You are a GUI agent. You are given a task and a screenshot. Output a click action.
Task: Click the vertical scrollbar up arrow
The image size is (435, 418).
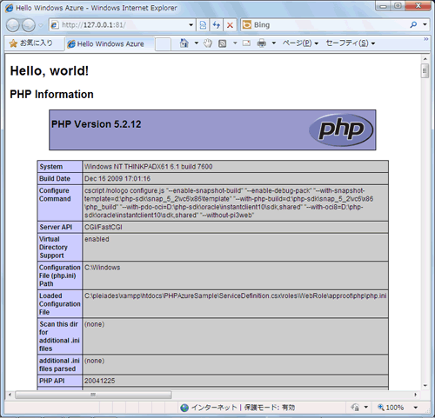click(425, 59)
